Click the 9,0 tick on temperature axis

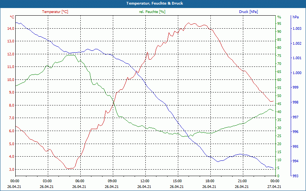[12, 92]
